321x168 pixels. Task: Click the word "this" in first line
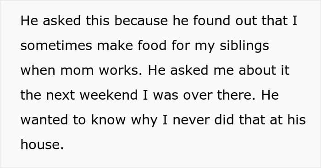tap(97, 21)
